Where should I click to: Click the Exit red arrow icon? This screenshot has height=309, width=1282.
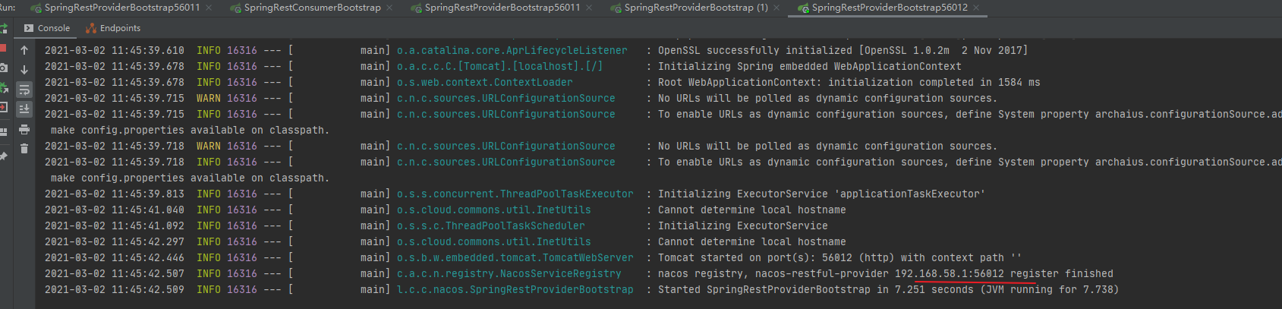[x=3, y=108]
